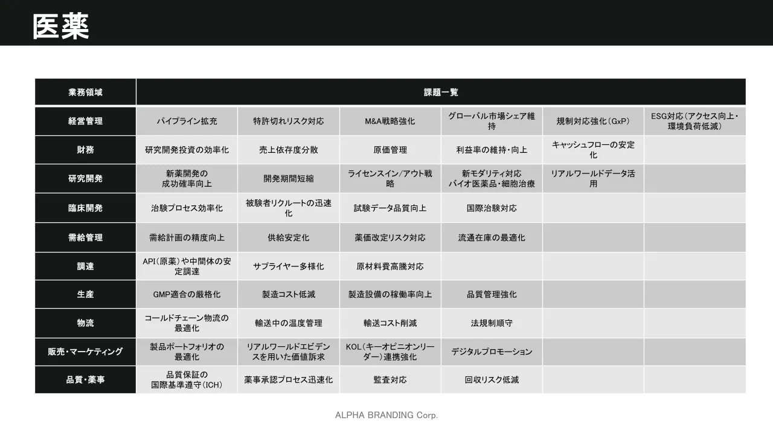The height and width of the screenshot is (435, 773).
Task: Click the 財務 row label
Action: [85, 150]
